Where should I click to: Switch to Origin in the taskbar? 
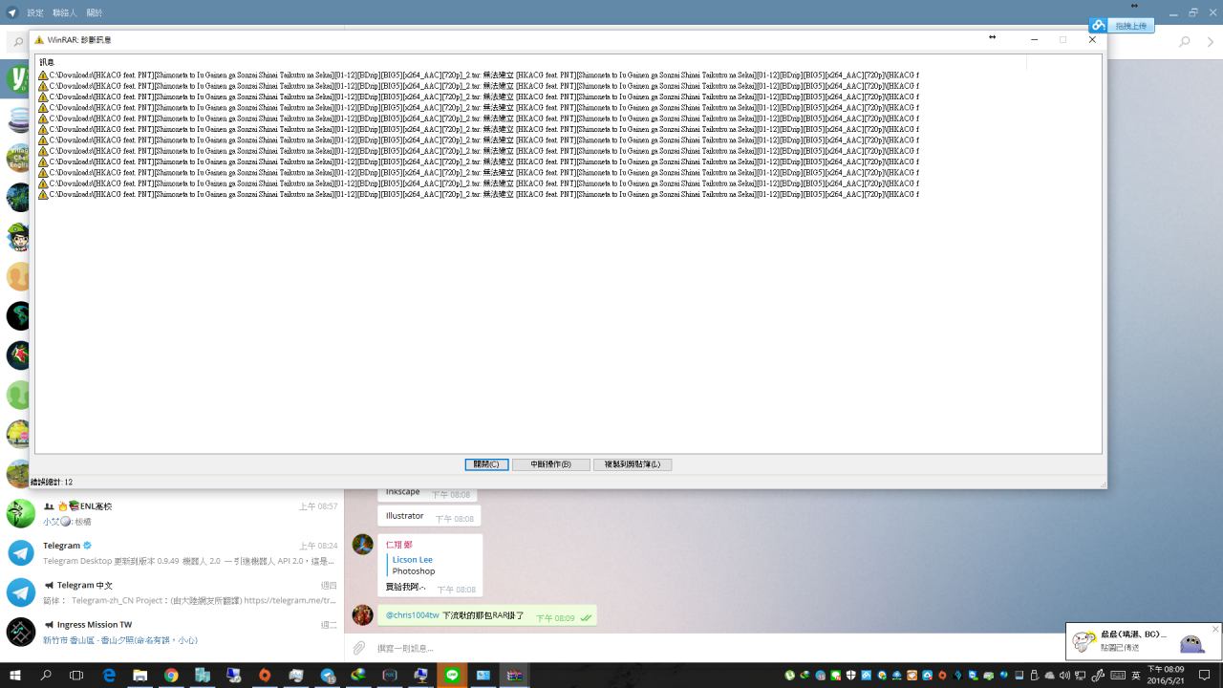[265, 675]
